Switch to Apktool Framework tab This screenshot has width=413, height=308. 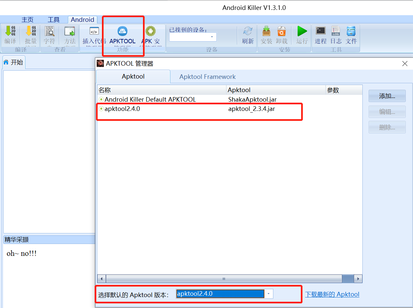click(207, 77)
